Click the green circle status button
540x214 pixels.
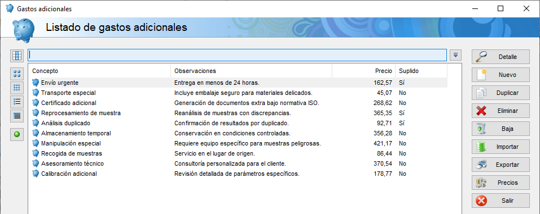tap(17, 134)
